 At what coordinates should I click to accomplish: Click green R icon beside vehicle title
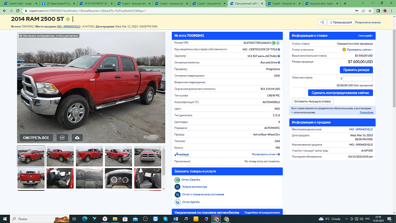(68, 19)
